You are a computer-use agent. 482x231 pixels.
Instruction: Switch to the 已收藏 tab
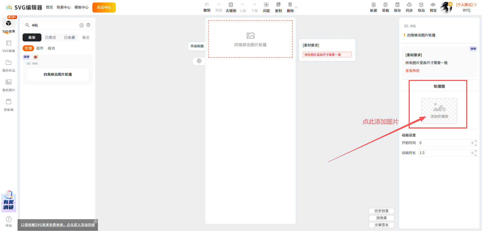pyautogui.click(x=70, y=37)
